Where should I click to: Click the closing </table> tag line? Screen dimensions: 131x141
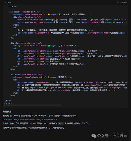click(13, 6)
